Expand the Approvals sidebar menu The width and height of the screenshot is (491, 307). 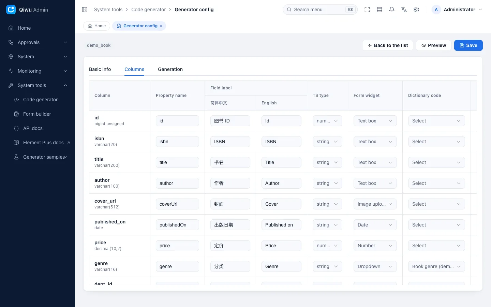(38, 42)
